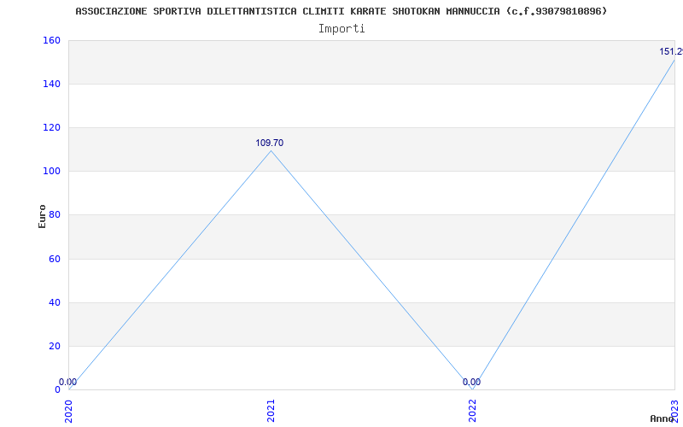Select the 0.00 label at 2022

(x=472, y=382)
